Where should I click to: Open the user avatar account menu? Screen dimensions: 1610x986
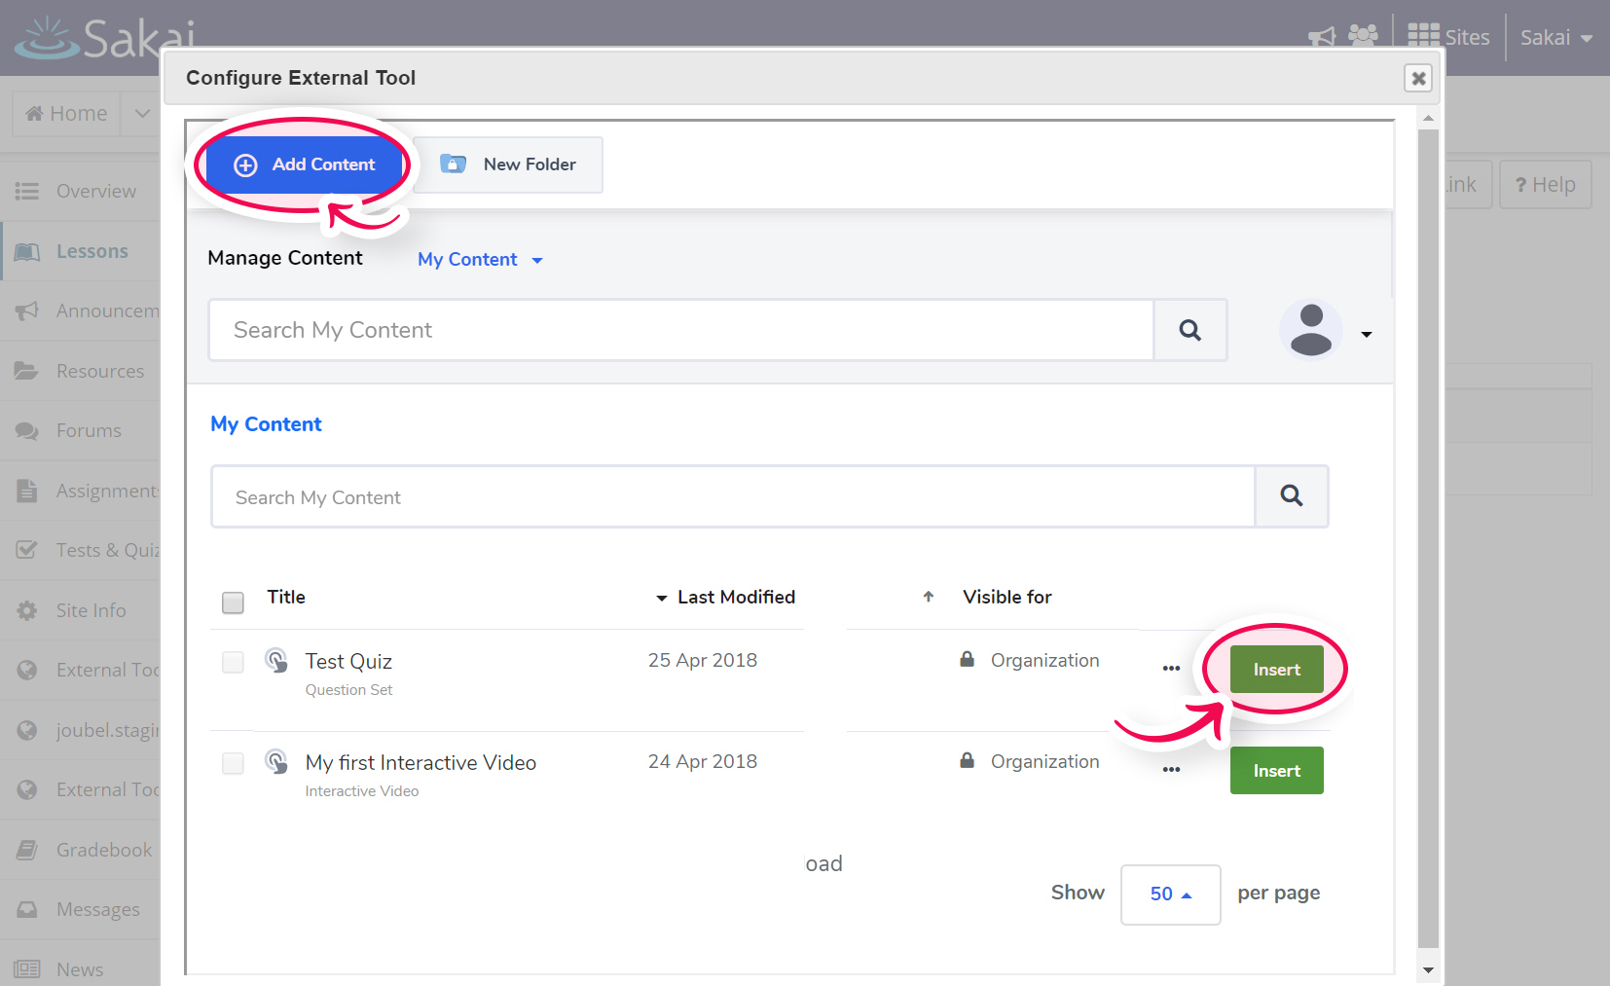coord(1310,330)
